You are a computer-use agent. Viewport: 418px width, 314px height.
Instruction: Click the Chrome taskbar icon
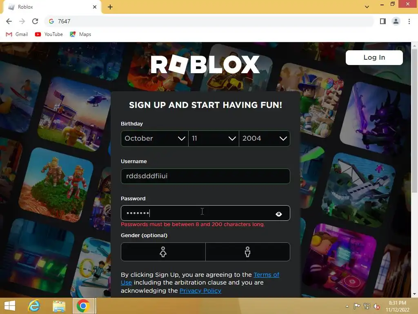pyautogui.click(x=83, y=306)
